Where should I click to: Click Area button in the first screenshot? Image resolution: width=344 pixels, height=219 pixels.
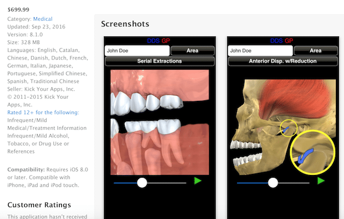coord(192,50)
